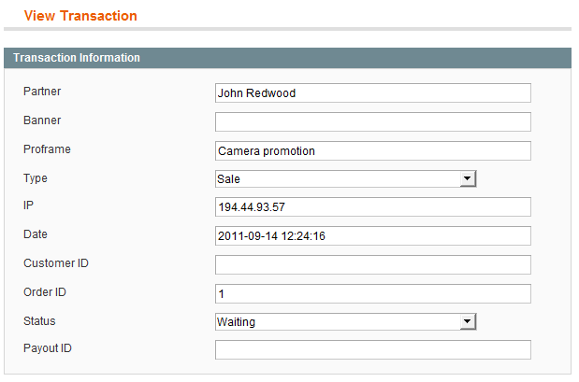
Task: Click the Transaction Information section header
Action: coord(288,58)
